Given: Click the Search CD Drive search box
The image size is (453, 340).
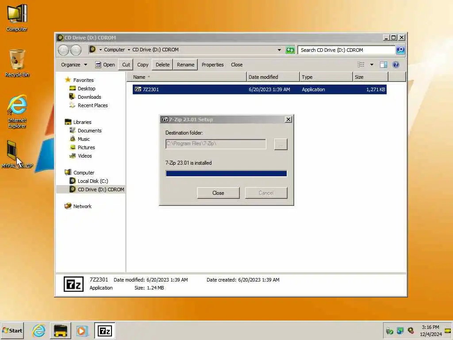Looking at the screenshot, I should 346,50.
